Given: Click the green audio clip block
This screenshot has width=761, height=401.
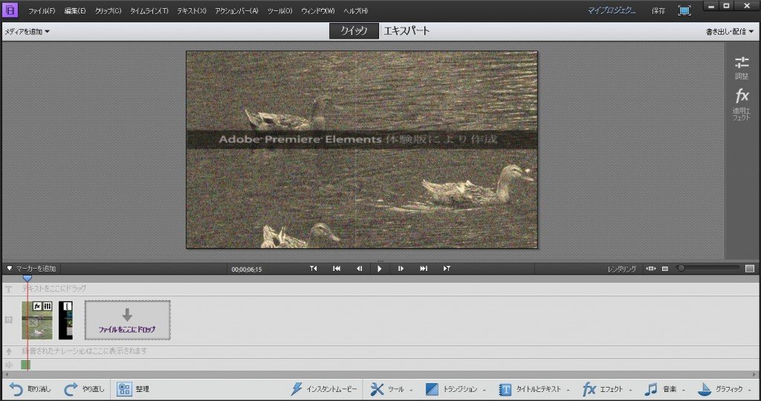Looking at the screenshot, I should pyautogui.click(x=26, y=365).
